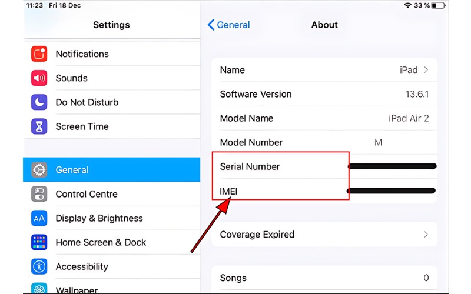Go back using the General chevron
This screenshot has width=471, height=294.
click(x=211, y=25)
